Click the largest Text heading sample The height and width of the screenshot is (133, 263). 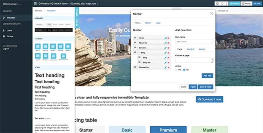coord(50,76)
